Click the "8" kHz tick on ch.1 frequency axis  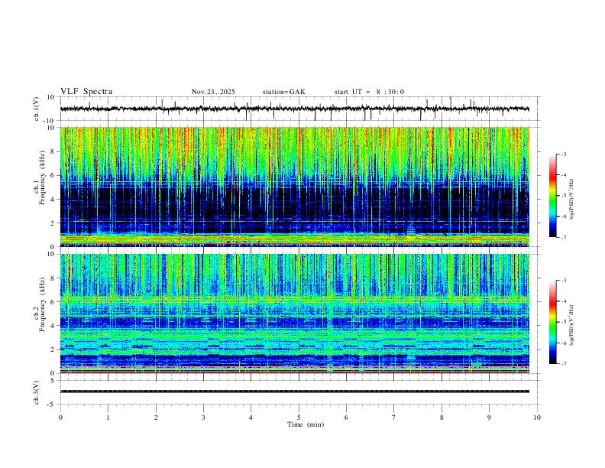point(53,151)
